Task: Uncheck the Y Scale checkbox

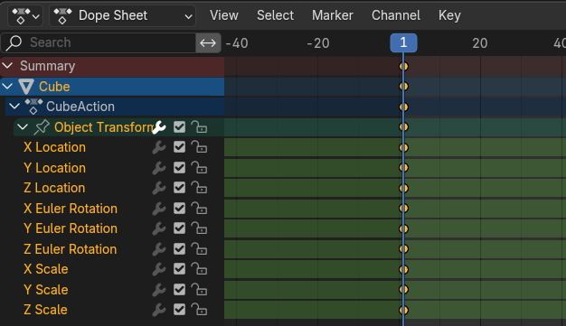Action: pyautogui.click(x=179, y=290)
